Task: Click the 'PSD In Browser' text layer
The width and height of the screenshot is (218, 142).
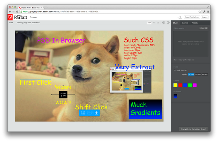Action: (61, 40)
